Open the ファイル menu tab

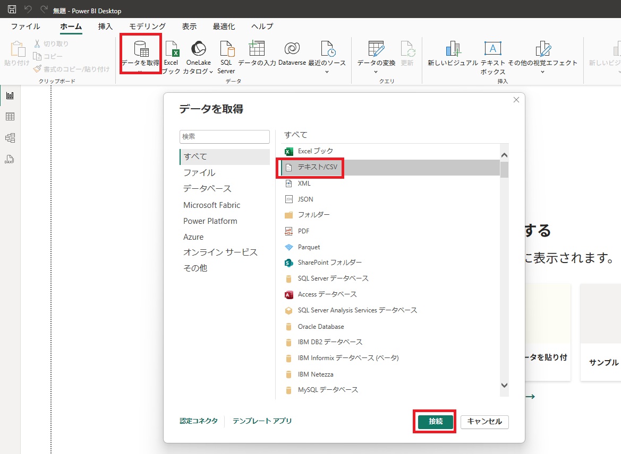[25, 27]
